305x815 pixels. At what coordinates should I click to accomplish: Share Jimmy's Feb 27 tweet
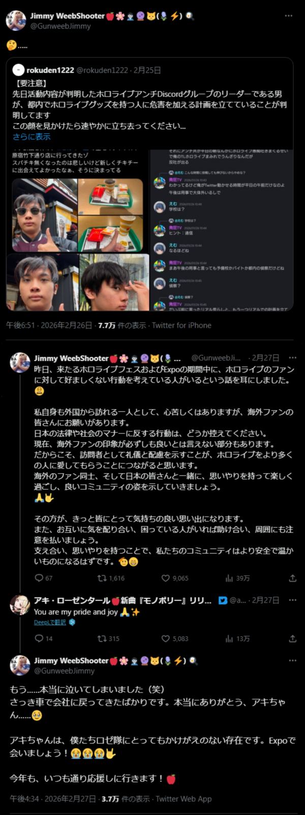click(292, 578)
